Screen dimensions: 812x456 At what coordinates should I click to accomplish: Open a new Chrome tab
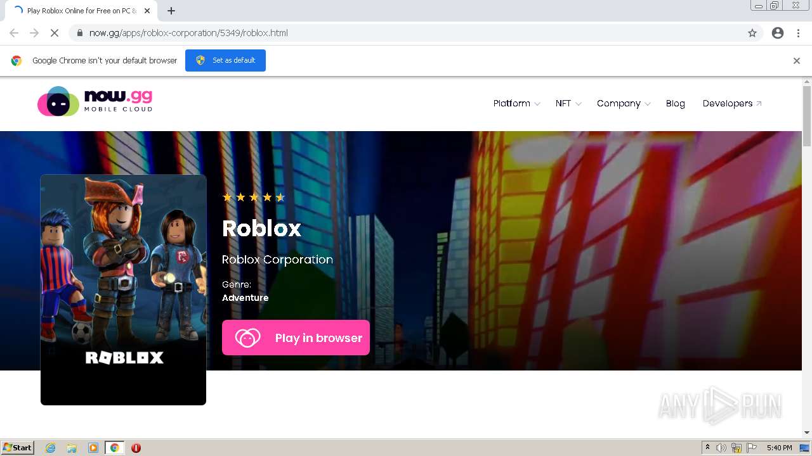click(x=171, y=11)
